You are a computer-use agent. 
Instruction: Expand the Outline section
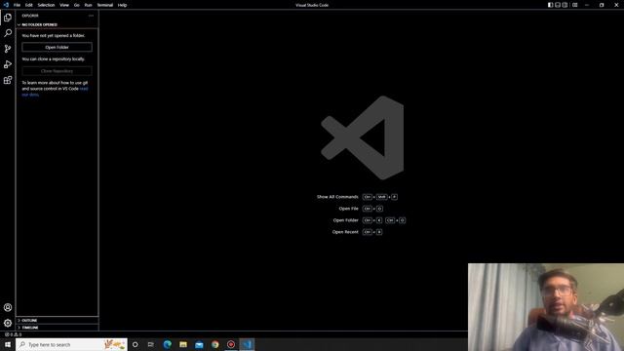point(57,320)
